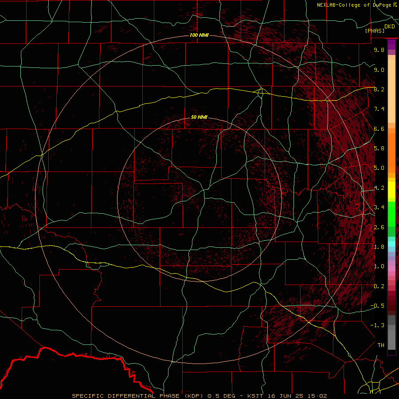Click the dark red band of the color bar
Image resolution: width=399 pixels, height=399 pixels.
[391, 303]
